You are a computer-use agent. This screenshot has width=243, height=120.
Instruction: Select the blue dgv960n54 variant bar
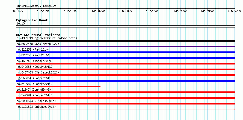[x=126, y=81]
